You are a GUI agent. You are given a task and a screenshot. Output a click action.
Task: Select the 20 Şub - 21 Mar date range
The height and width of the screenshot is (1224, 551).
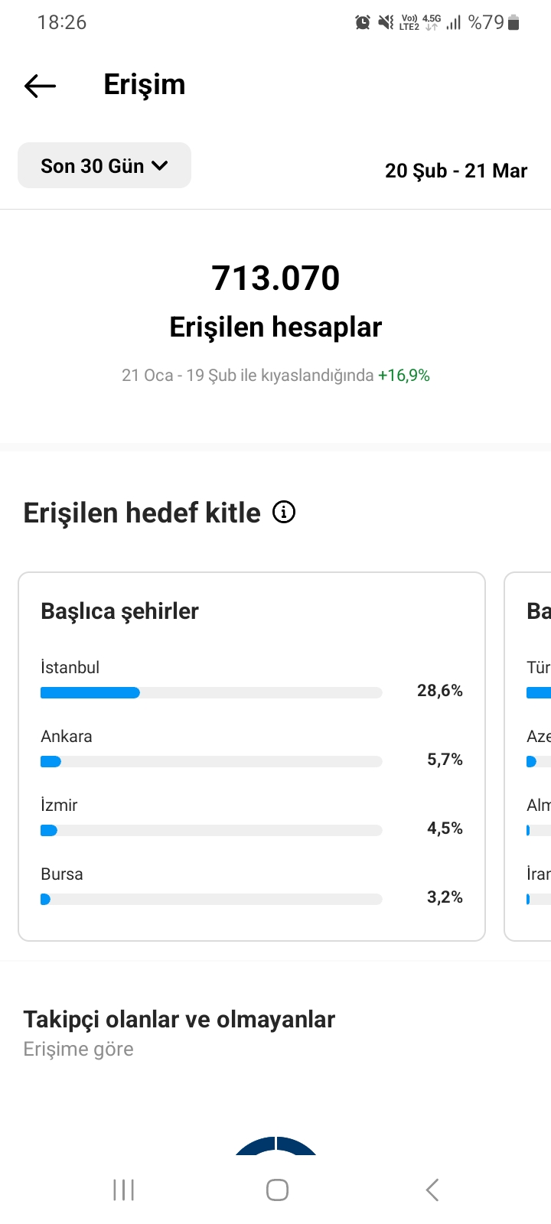click(x=456, y=171)
